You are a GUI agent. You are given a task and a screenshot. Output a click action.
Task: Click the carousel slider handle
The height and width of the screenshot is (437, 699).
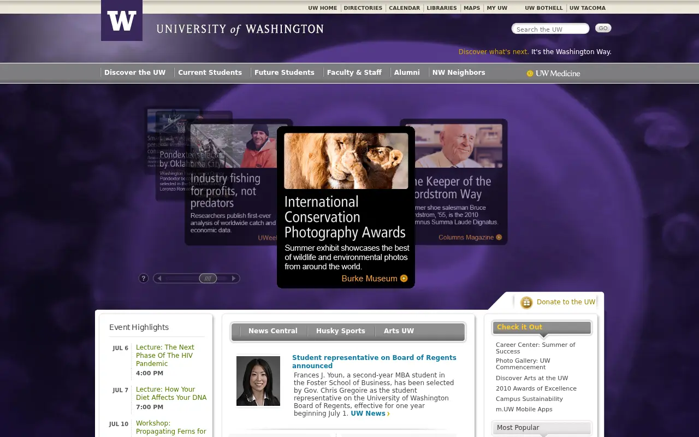[x=208, y=278]
